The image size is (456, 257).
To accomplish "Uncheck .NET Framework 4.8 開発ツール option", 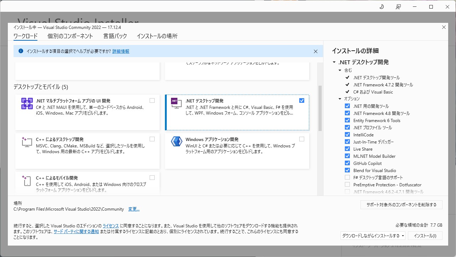I will coord(347,113).
